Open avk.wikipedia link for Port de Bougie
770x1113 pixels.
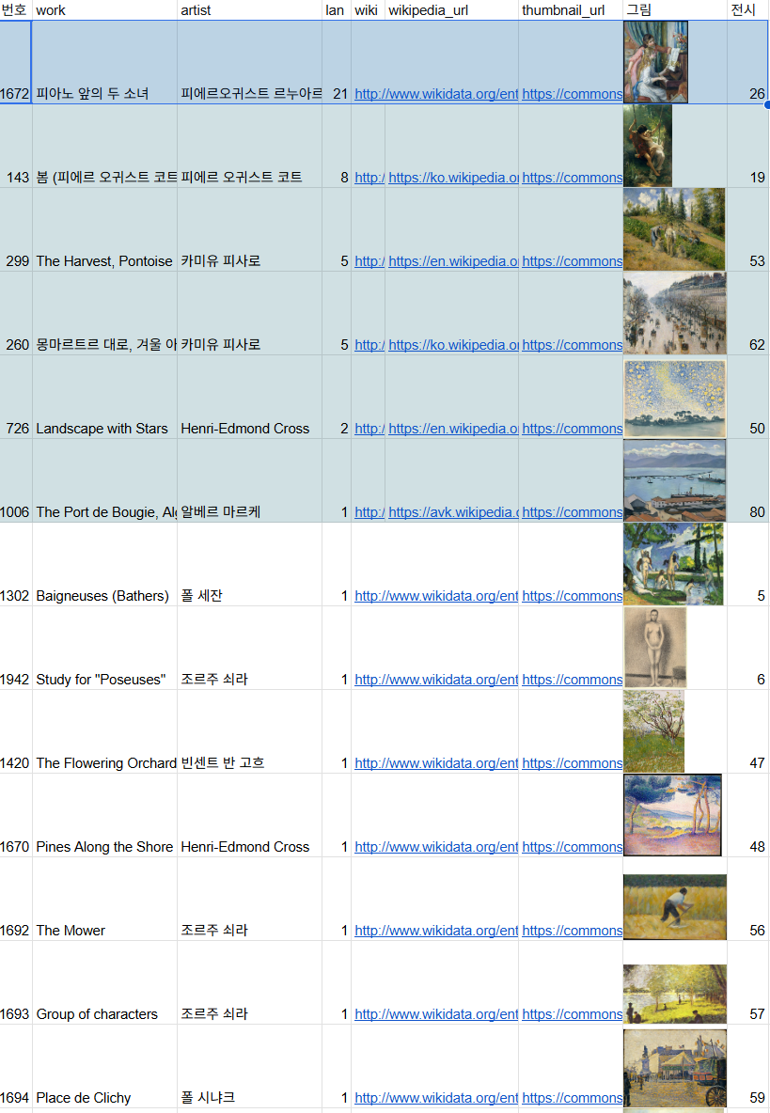pos(453,512)
